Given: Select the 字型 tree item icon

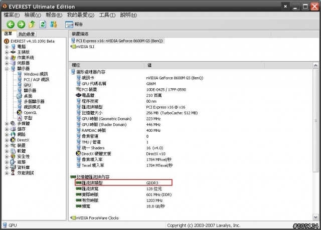Looking at the screenshot, I should click(x=20, y=118).
